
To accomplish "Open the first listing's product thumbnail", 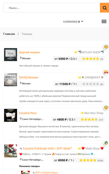I will click(11, 55).
